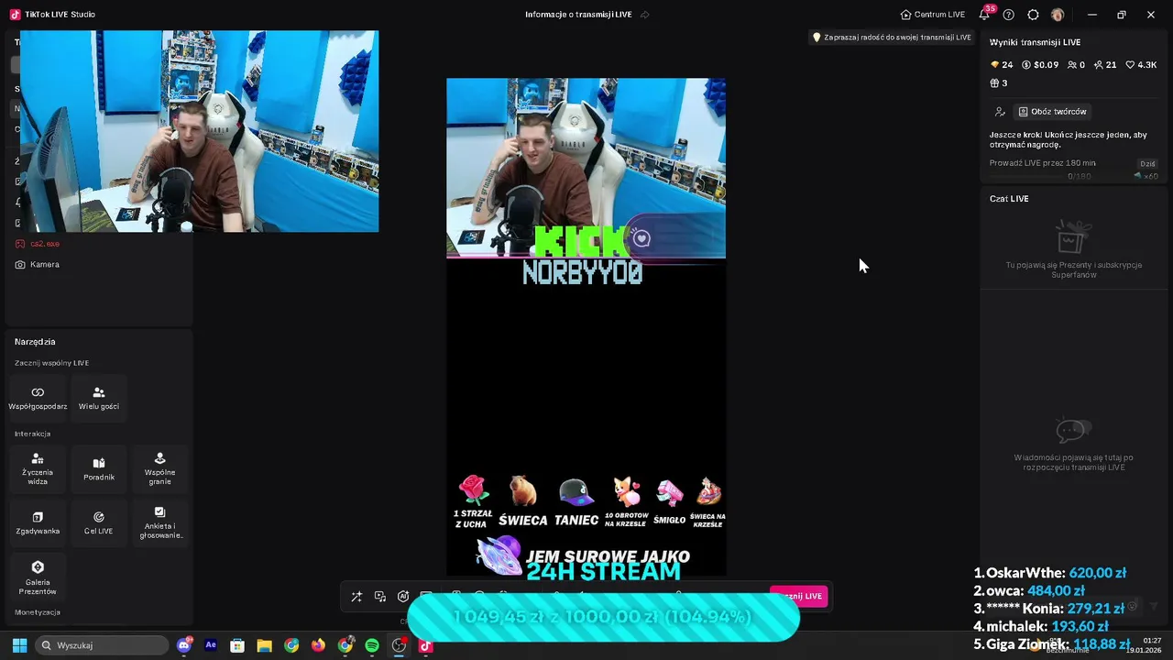1173x660 pixels.
Task: Click the AI icon in the bottom toolbar
Action: (403, 597)
